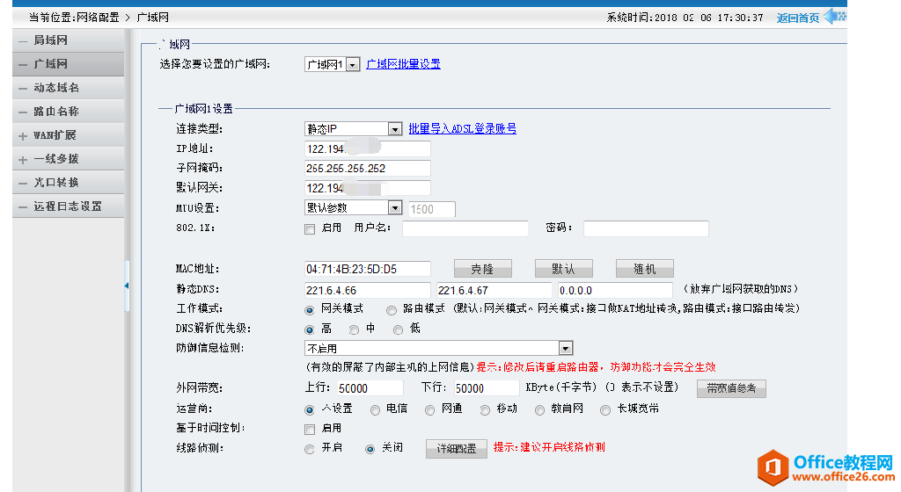The width and height of the screenshot is (901, 492).
Task: Turn on 线路侦测 with 开启 radio
Action: [309, 448]
